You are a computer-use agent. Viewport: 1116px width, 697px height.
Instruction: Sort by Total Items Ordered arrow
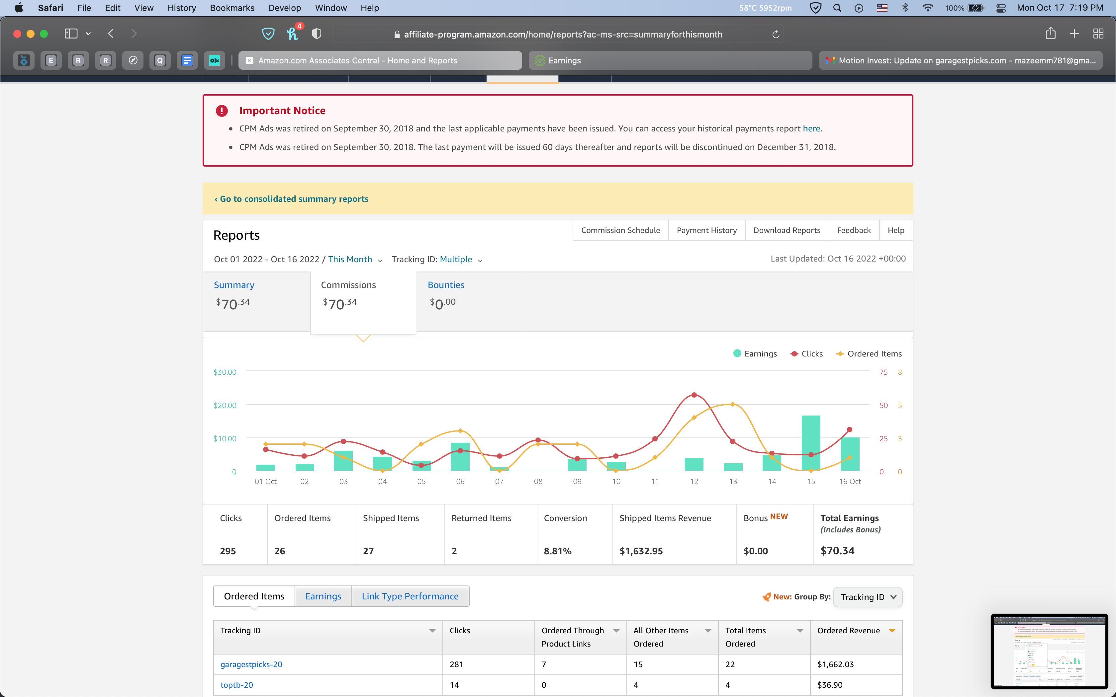point(800,631)
